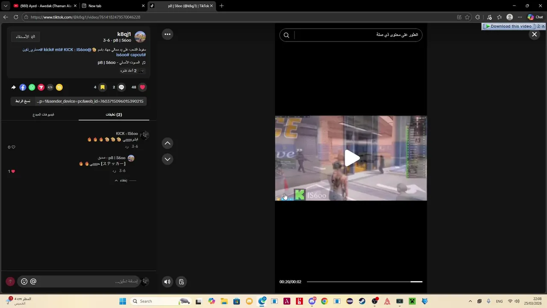Viewport: 547px width, 308px height.
Task: Open Windows Start menu
Action: 123,301
